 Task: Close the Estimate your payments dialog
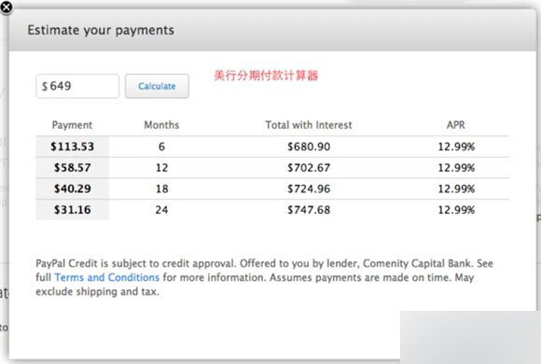pos(7,7)
